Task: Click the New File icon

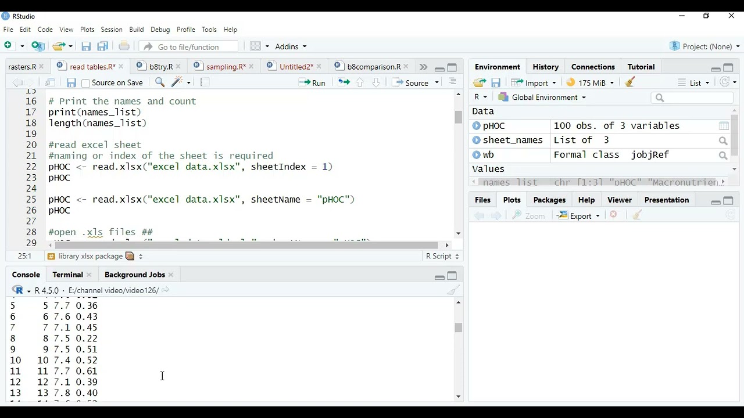Action: point(9,46)
